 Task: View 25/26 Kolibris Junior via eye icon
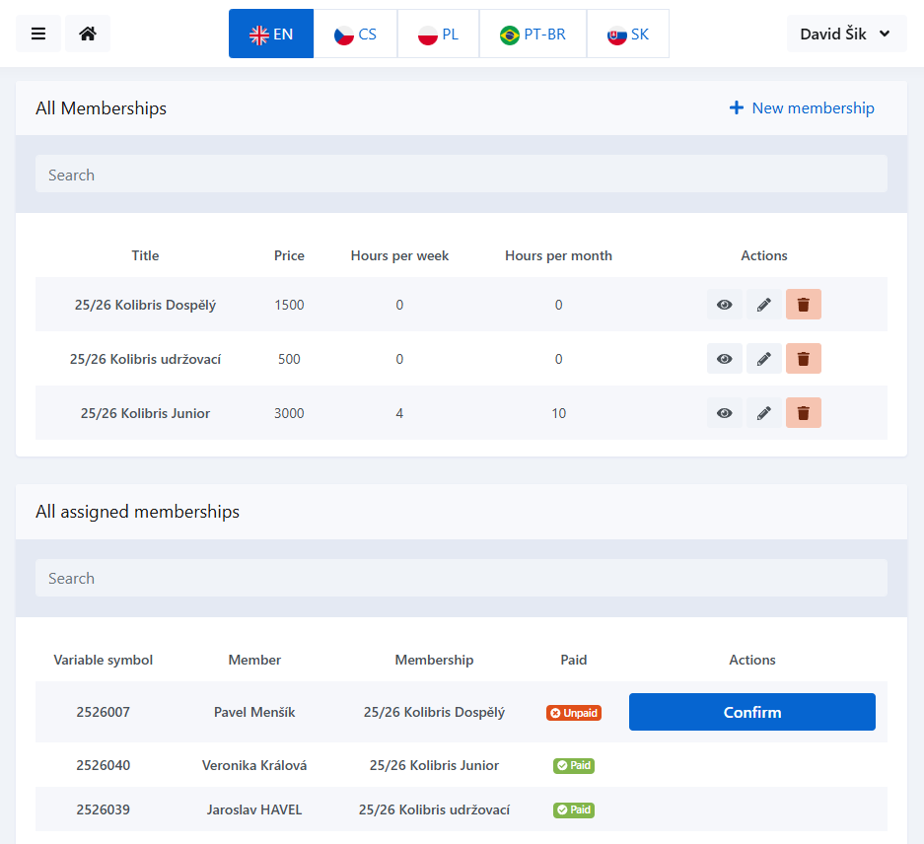coord(724,413)
